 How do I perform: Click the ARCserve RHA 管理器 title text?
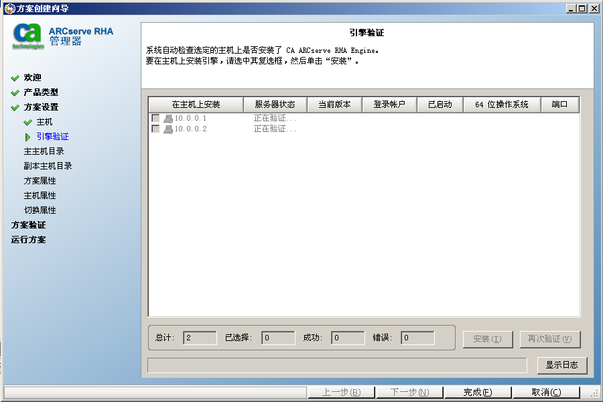pos(81,37)
